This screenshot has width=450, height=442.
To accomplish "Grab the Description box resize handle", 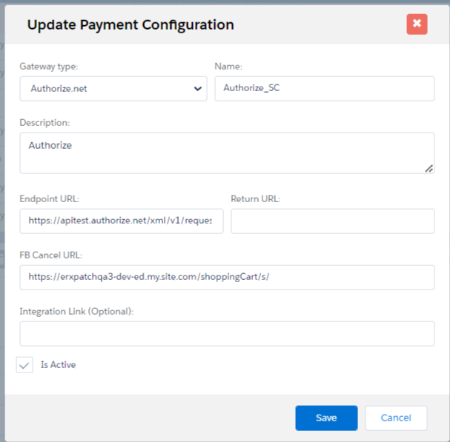I will point(429,168).
